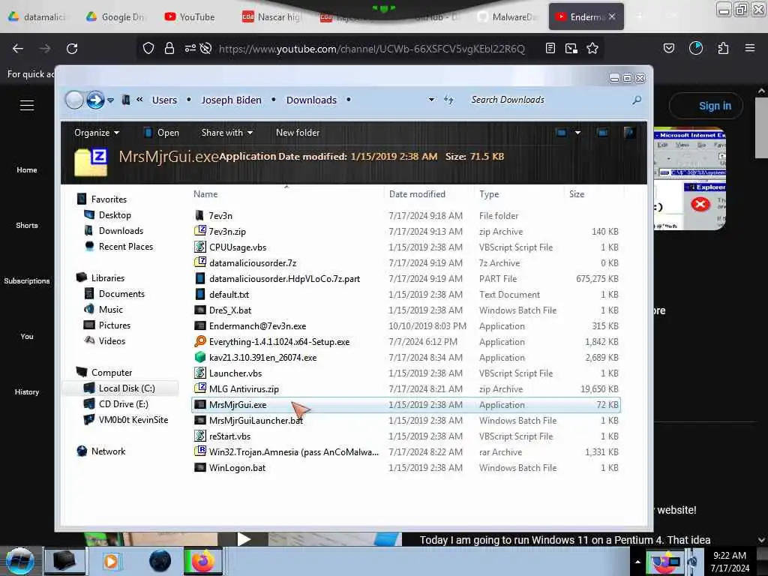
Task: Click the Open toolbar button
Action: click(162, 133)
